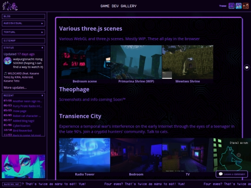Image resolution: width=251 pixels, height=188 pixels.
Task: Open 'Added blog tags!' recent post
Action: [x=24, y=121]
